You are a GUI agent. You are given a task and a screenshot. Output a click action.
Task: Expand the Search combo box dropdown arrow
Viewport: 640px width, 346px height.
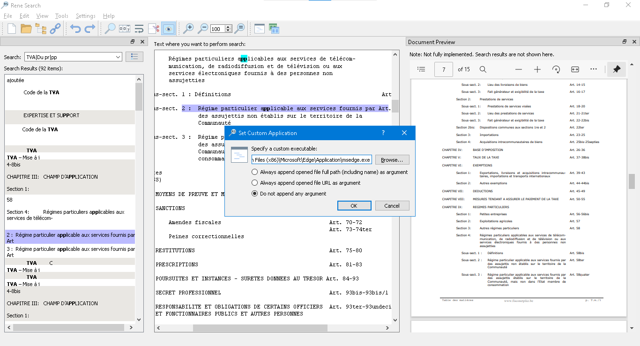(118, 57)
